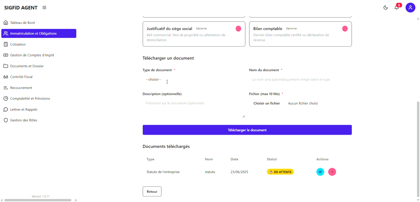Switch to dark mode moon icon
The height and width of the screenshot is (202, 420).
386,8
